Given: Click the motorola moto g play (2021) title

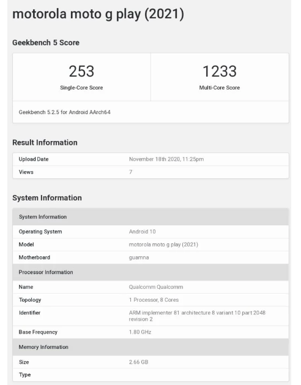Looking at the screenshot, I should click(x=98, y=14).
